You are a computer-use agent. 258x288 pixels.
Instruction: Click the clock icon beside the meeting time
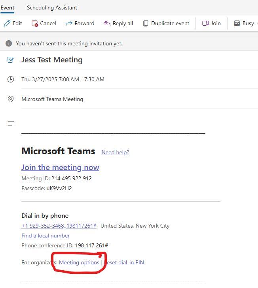tap(11, 79)
